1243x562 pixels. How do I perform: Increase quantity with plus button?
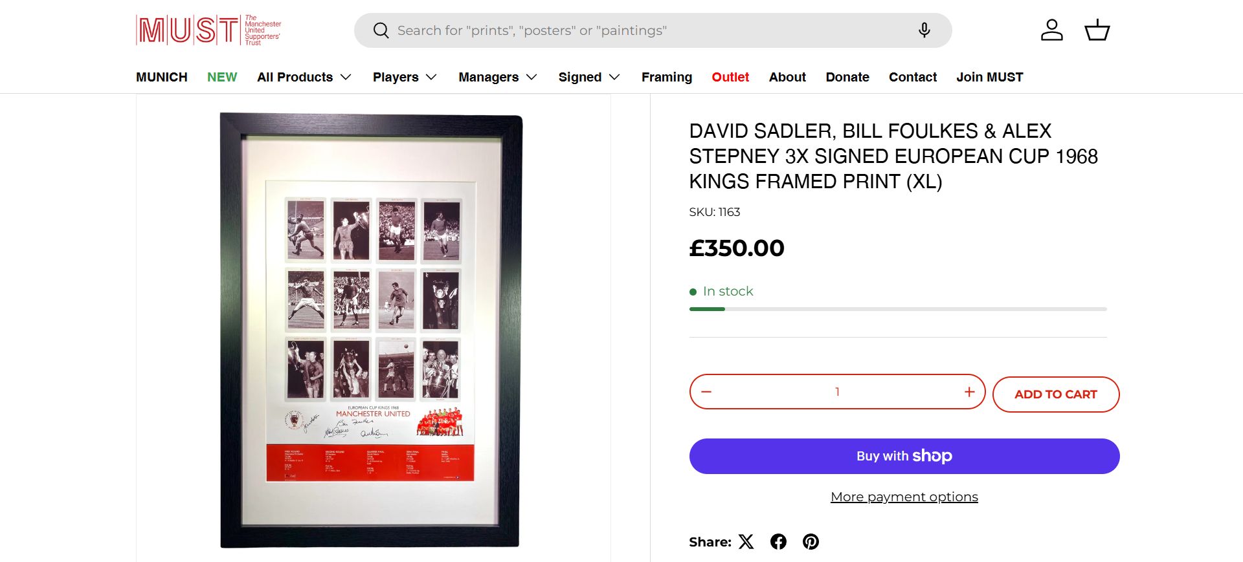click(969, 392)
